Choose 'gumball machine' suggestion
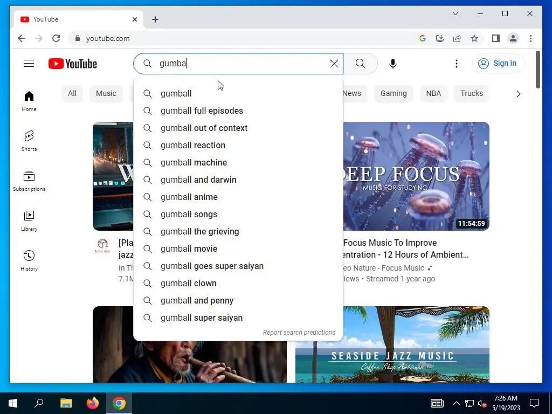552x414 pixels. click(x=238, y=162)
